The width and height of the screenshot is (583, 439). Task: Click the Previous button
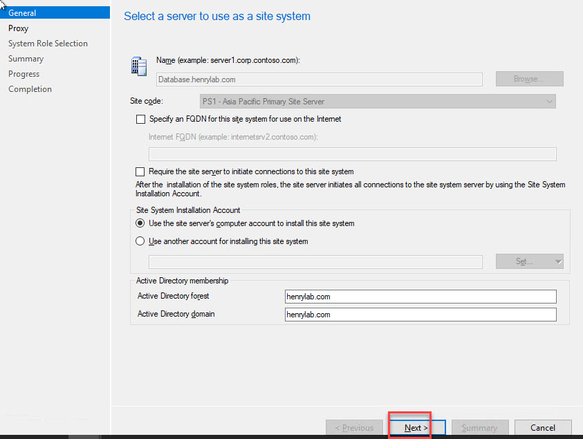pyautogui.click(x=354, y=428)
